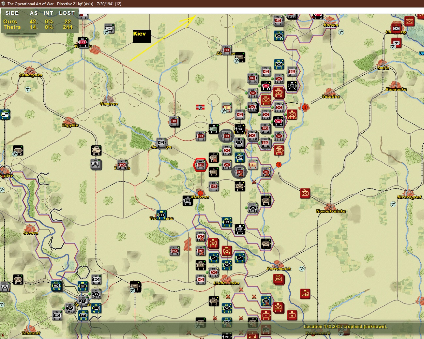The image size is (424, 339).
Task: Select the red XX infantry counter without numbers
Action: [x=305, y=193]
